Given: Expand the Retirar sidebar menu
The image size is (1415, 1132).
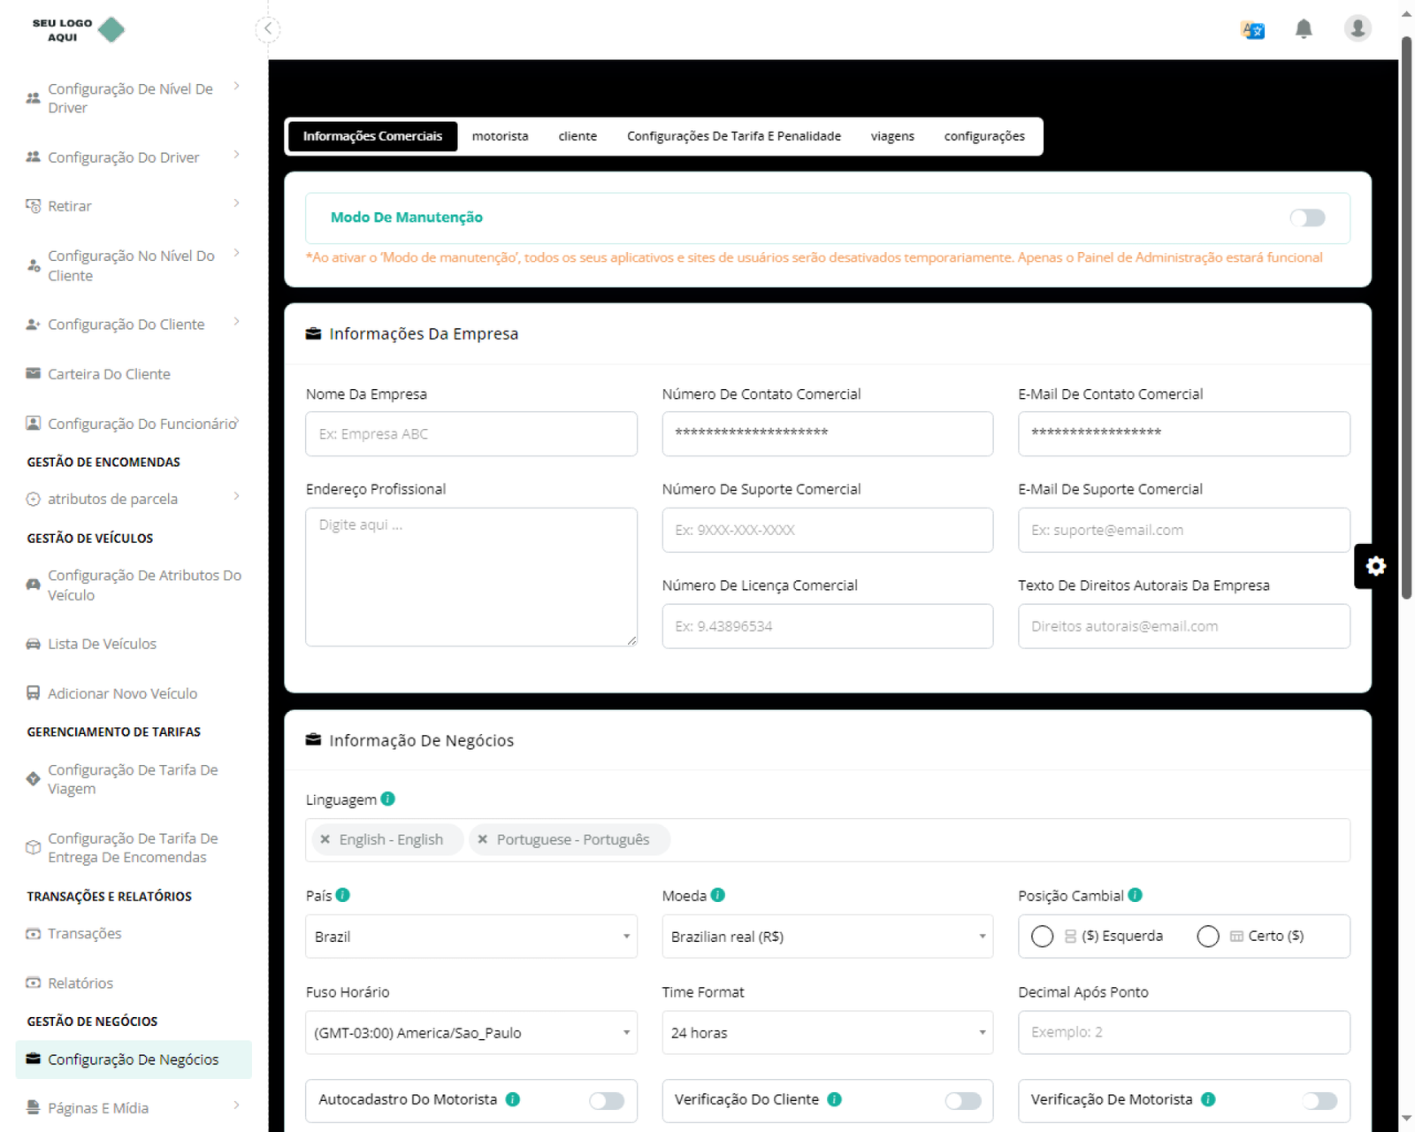Looking at the screenshot, I should click(133, 206).
